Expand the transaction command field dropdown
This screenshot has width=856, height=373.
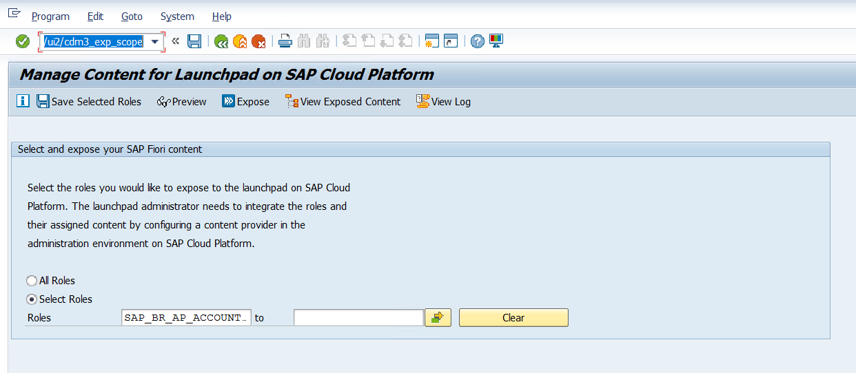155,42
